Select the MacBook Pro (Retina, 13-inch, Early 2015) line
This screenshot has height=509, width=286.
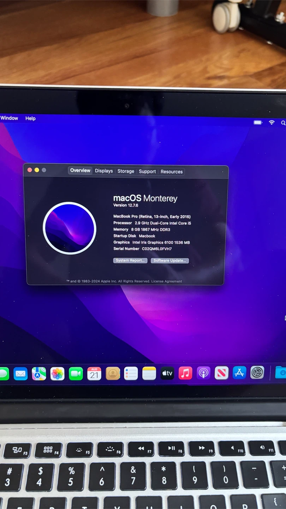152,217
